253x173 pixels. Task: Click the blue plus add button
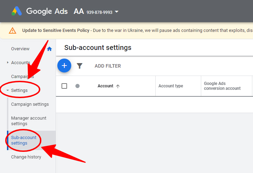click(x=64, y=66)
